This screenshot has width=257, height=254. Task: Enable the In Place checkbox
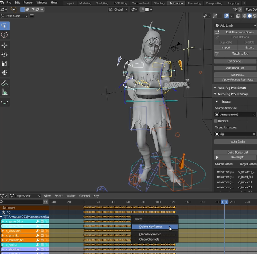pyautogui.click(x=216, y=121)
